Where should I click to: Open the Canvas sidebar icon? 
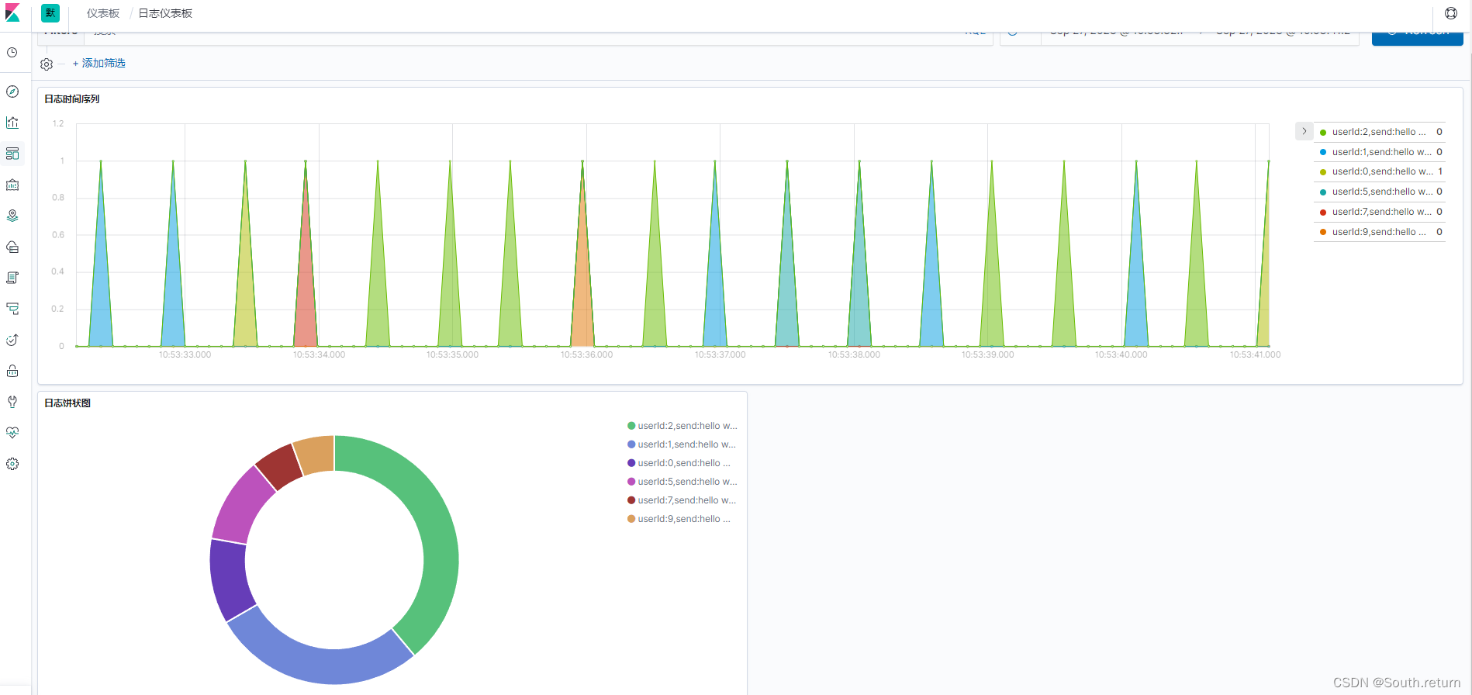[x=12, y=185]
